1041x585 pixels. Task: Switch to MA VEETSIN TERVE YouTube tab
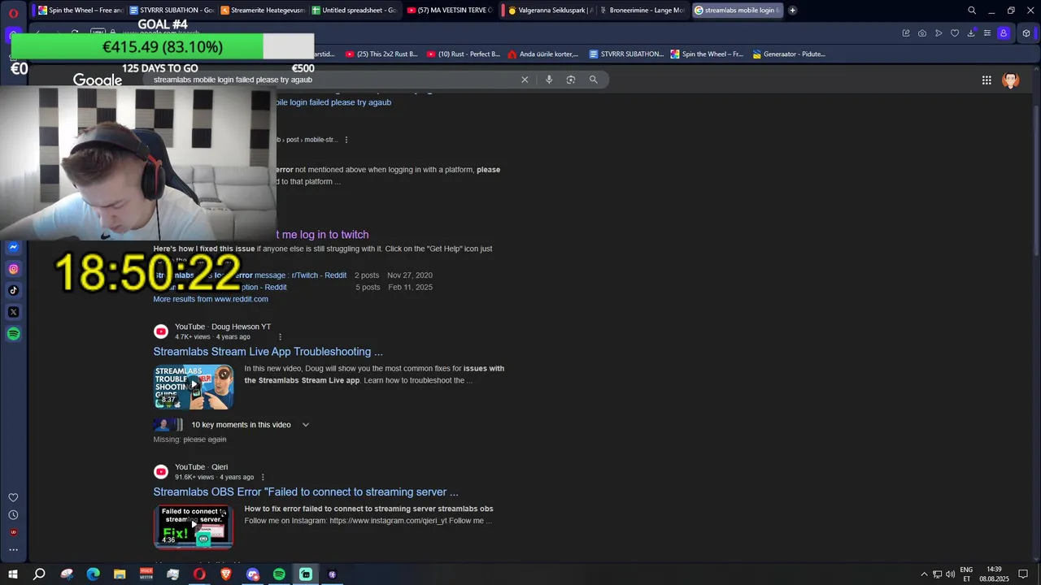[449, 11]
